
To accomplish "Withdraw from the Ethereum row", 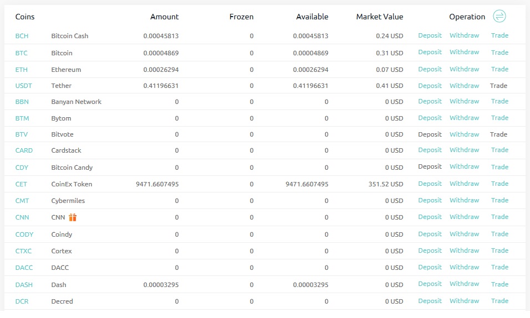I will [464, 69].
